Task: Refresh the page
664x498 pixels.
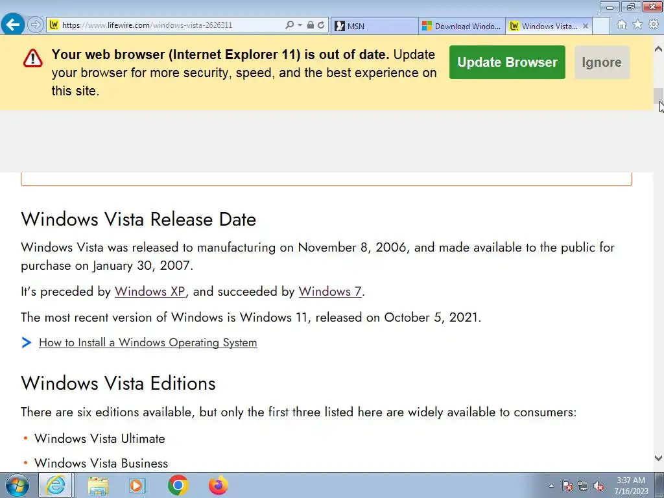Action: point(322,25)
